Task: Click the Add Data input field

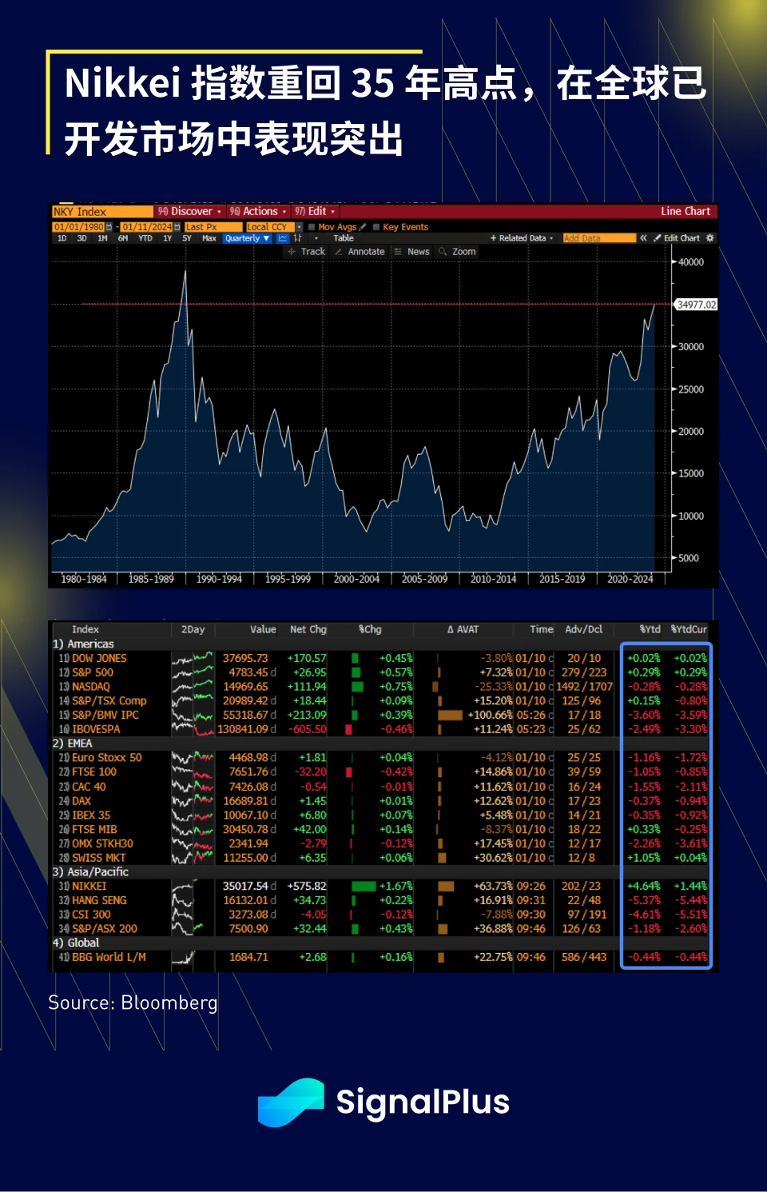Action: [598, 238]
